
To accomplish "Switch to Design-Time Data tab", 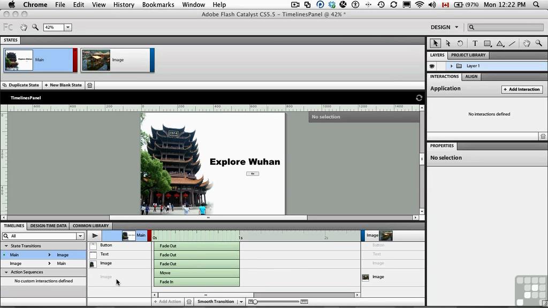I will [x=48, y=226].
